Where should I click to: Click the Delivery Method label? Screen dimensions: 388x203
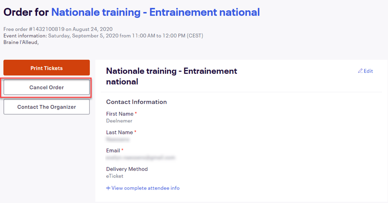pos(127,169)
